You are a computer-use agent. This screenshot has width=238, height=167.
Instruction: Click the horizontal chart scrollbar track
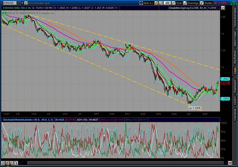[125, 163]
